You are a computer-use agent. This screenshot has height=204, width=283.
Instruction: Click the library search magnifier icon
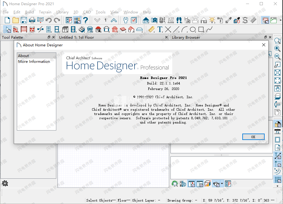point(270,54)
